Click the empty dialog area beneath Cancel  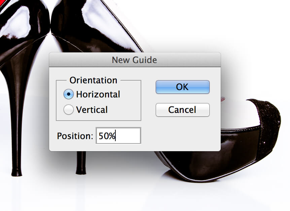click(x=183, y=134)
